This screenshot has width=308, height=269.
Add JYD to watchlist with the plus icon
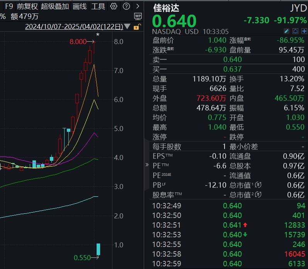304,31
